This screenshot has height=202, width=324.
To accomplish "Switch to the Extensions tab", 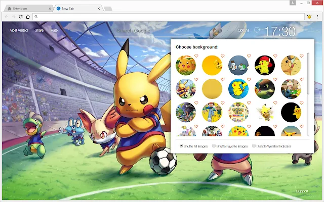I will 29,9.
